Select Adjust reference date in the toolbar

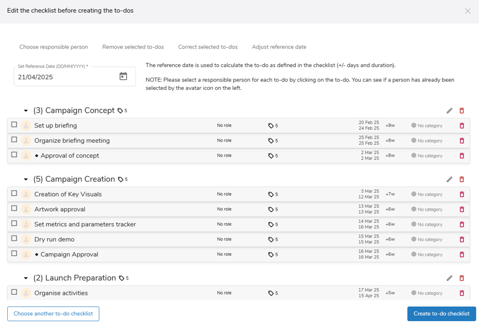coord(279,47)
